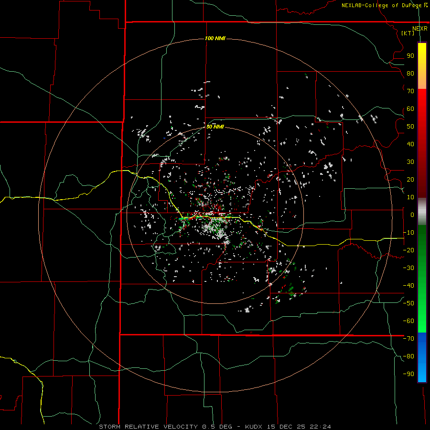Click the -30 tick on the velocity scale

click(x=408, y=268)
